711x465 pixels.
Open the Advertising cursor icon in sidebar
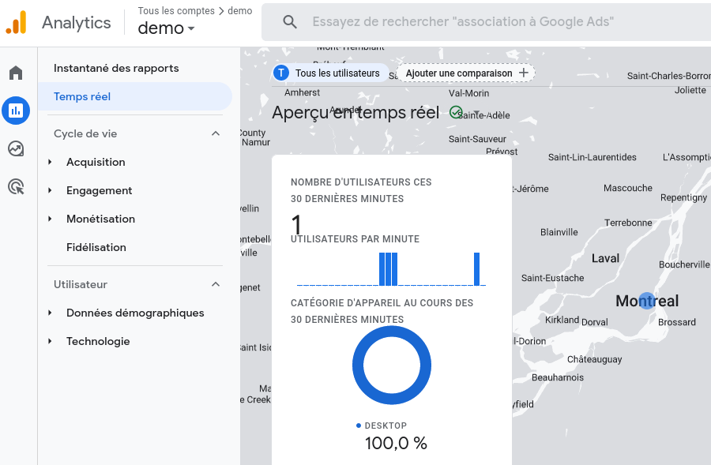point(16,186)
